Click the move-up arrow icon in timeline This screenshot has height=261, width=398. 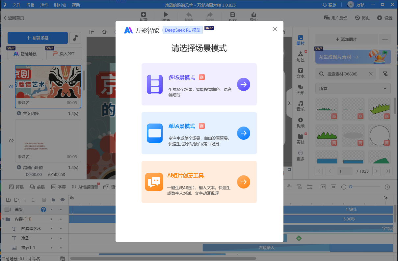pos(33,200)
